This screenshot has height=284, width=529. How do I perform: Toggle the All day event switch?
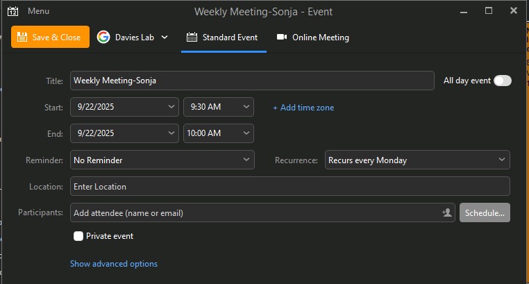503,81
